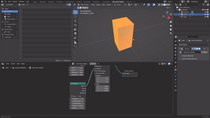
Task: Open the Tool properties tab
Action: click(x=176, y=41)
